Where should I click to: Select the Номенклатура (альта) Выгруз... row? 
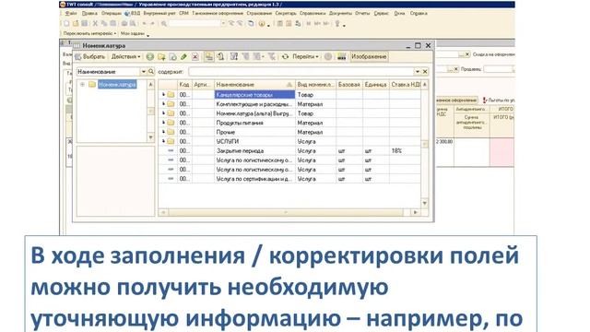(x=289, y=113)
